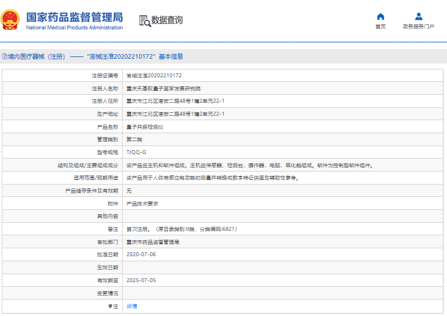447x316 pixels.
Task: Click the 变更情况 row label
Action: click(107, 293)
